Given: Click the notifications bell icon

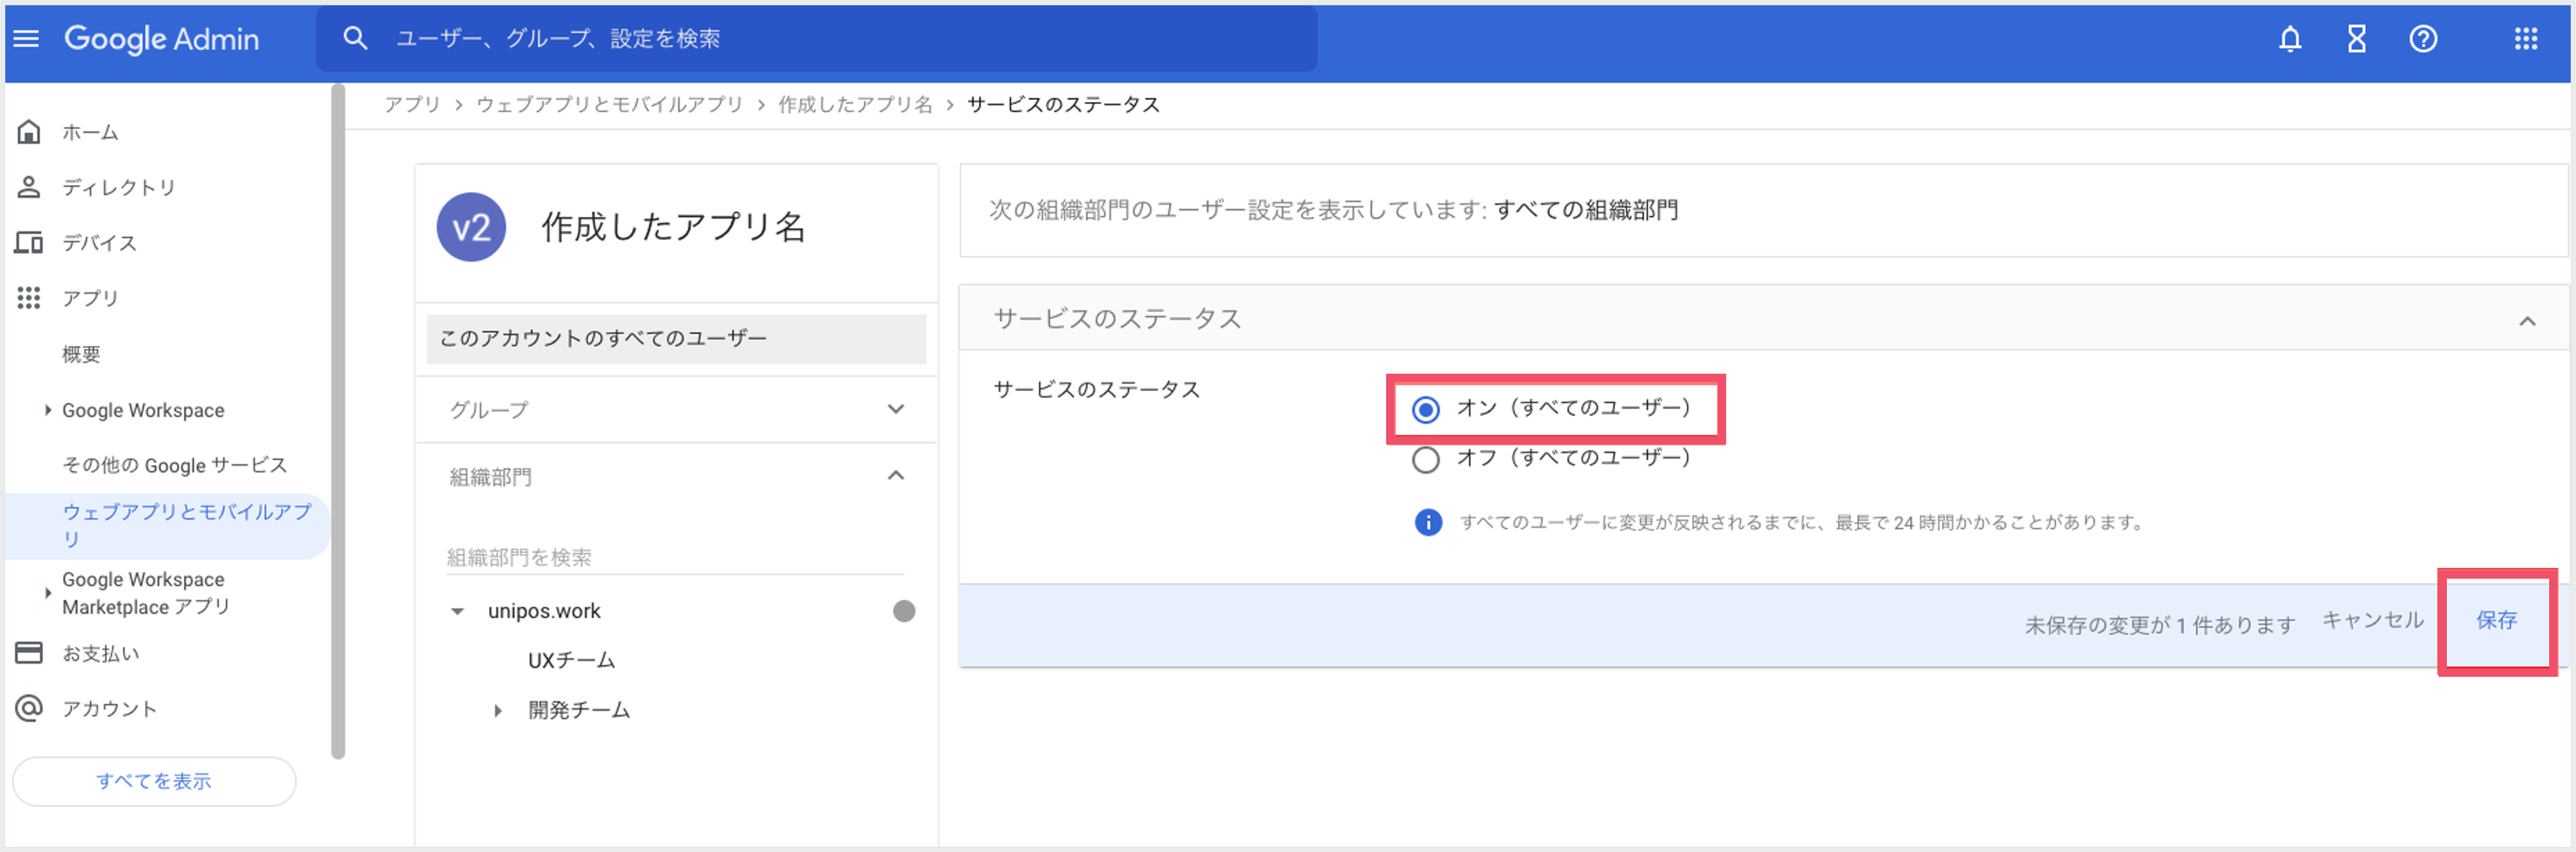Looking at the screenshot, I should point(2289,39).
